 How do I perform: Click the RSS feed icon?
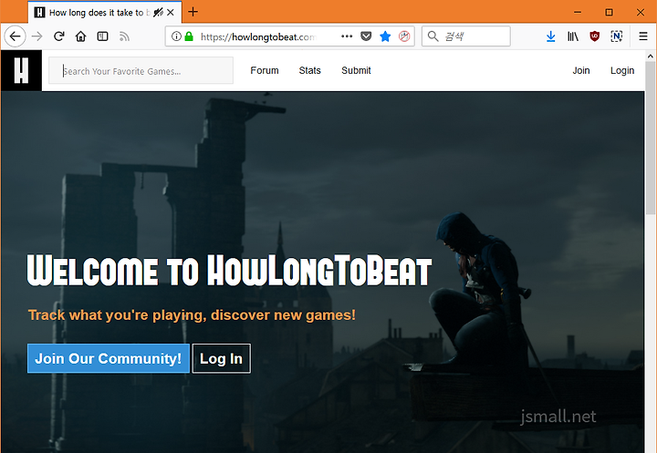click(x=124, y=36)
